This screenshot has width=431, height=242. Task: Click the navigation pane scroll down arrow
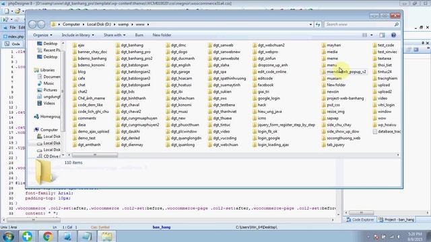(63, 155)
